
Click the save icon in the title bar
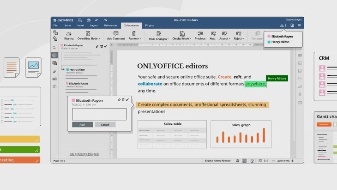(80, 20)
